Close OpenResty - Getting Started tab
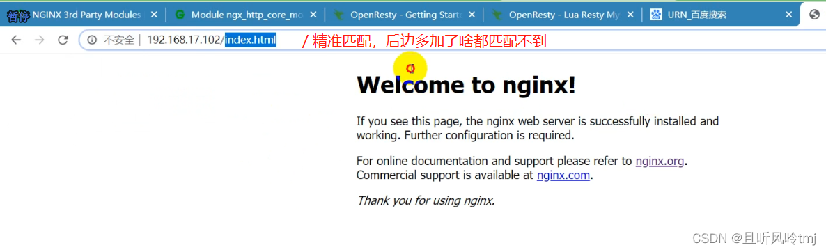This screenshot has height=252, width=826. tap(472, 15)
